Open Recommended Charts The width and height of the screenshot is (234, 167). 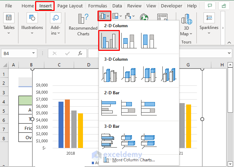point(83,25)
